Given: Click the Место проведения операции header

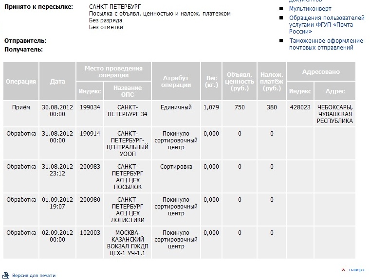Looking at the screenshot, I should click(113, 71).
